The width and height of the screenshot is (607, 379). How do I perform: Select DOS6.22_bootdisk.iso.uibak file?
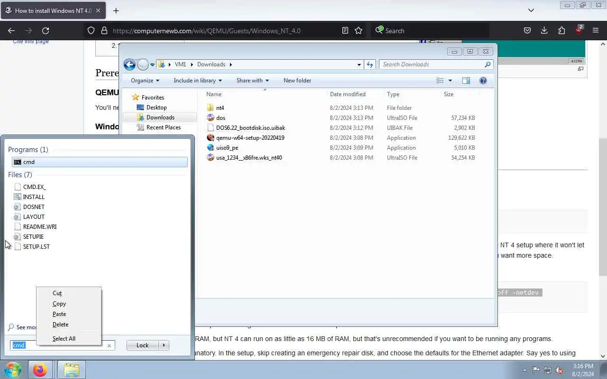(x=250, y=127)
